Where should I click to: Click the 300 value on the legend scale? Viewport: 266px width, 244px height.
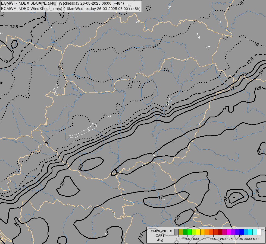pos(187,239)
